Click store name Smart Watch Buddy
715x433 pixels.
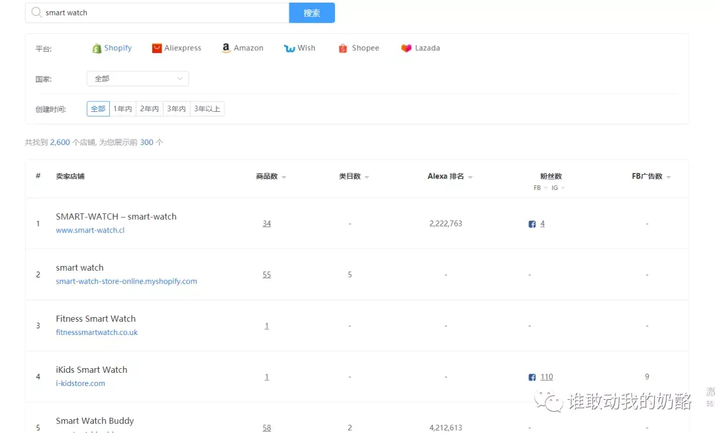(x=95, y=420)
